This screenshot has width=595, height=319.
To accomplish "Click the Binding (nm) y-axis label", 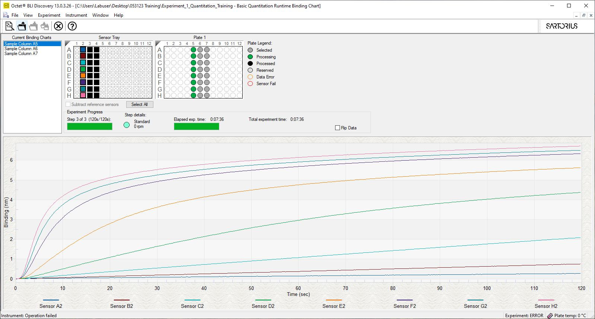I will pos(6,212).
